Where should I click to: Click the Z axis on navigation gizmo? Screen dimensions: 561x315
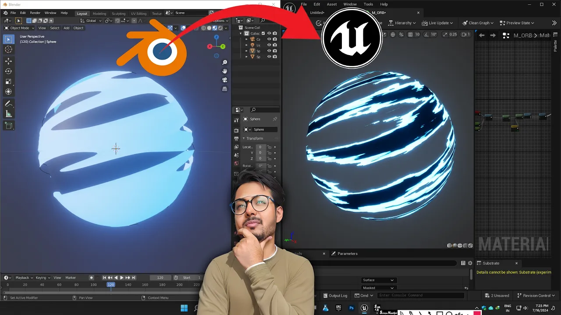[217, 38]
